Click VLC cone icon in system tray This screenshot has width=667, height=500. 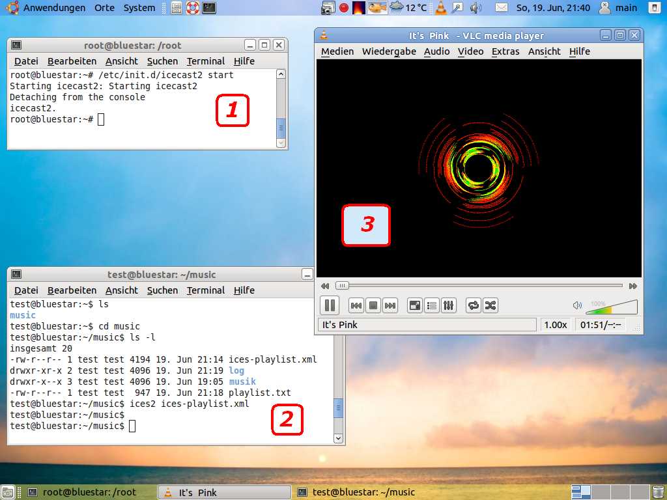(441, 8)
